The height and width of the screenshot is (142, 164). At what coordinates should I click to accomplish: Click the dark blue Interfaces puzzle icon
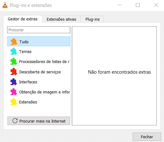coord(13,82)
